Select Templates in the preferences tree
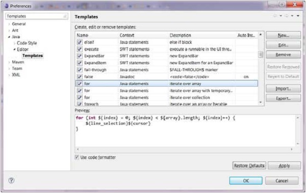The image size is (306, 193). coord(33,56)
